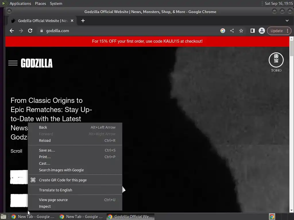The width and height of the screenshot is (294, 220).
Task: Select Cast… menu option
Action: tap(75, 163)
